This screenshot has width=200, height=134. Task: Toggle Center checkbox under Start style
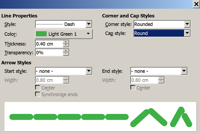tap(38, 88)
